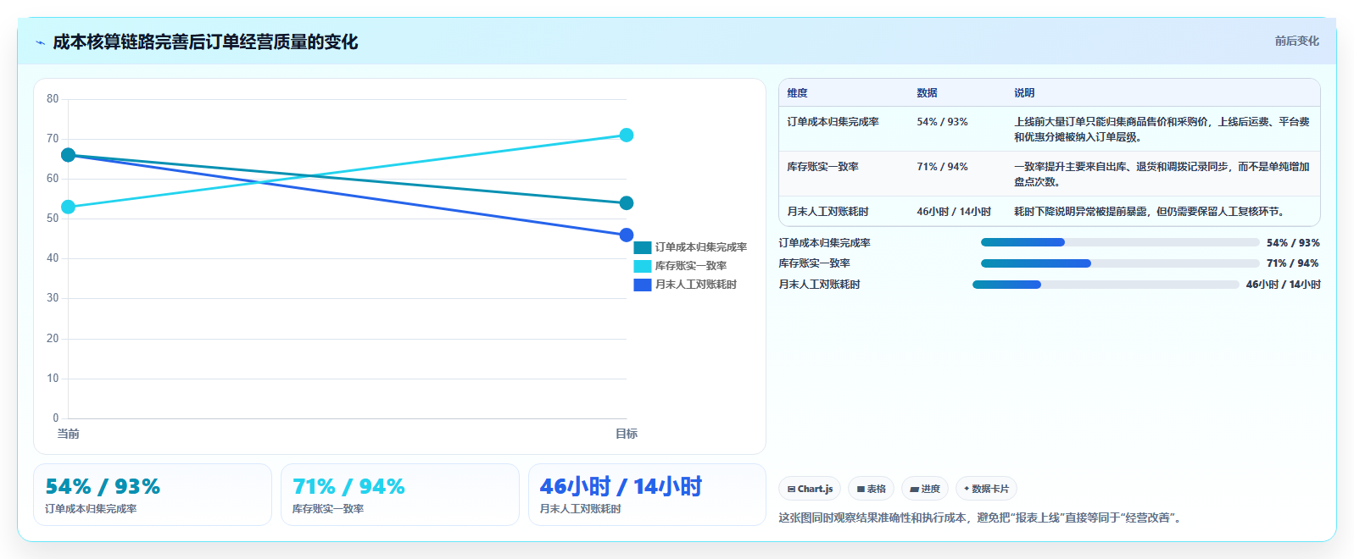This screenshot has height=559, width=1354.
Task: Click progress label 库存账实一致率
Action: pyautogui.click(x=815, y=263)
